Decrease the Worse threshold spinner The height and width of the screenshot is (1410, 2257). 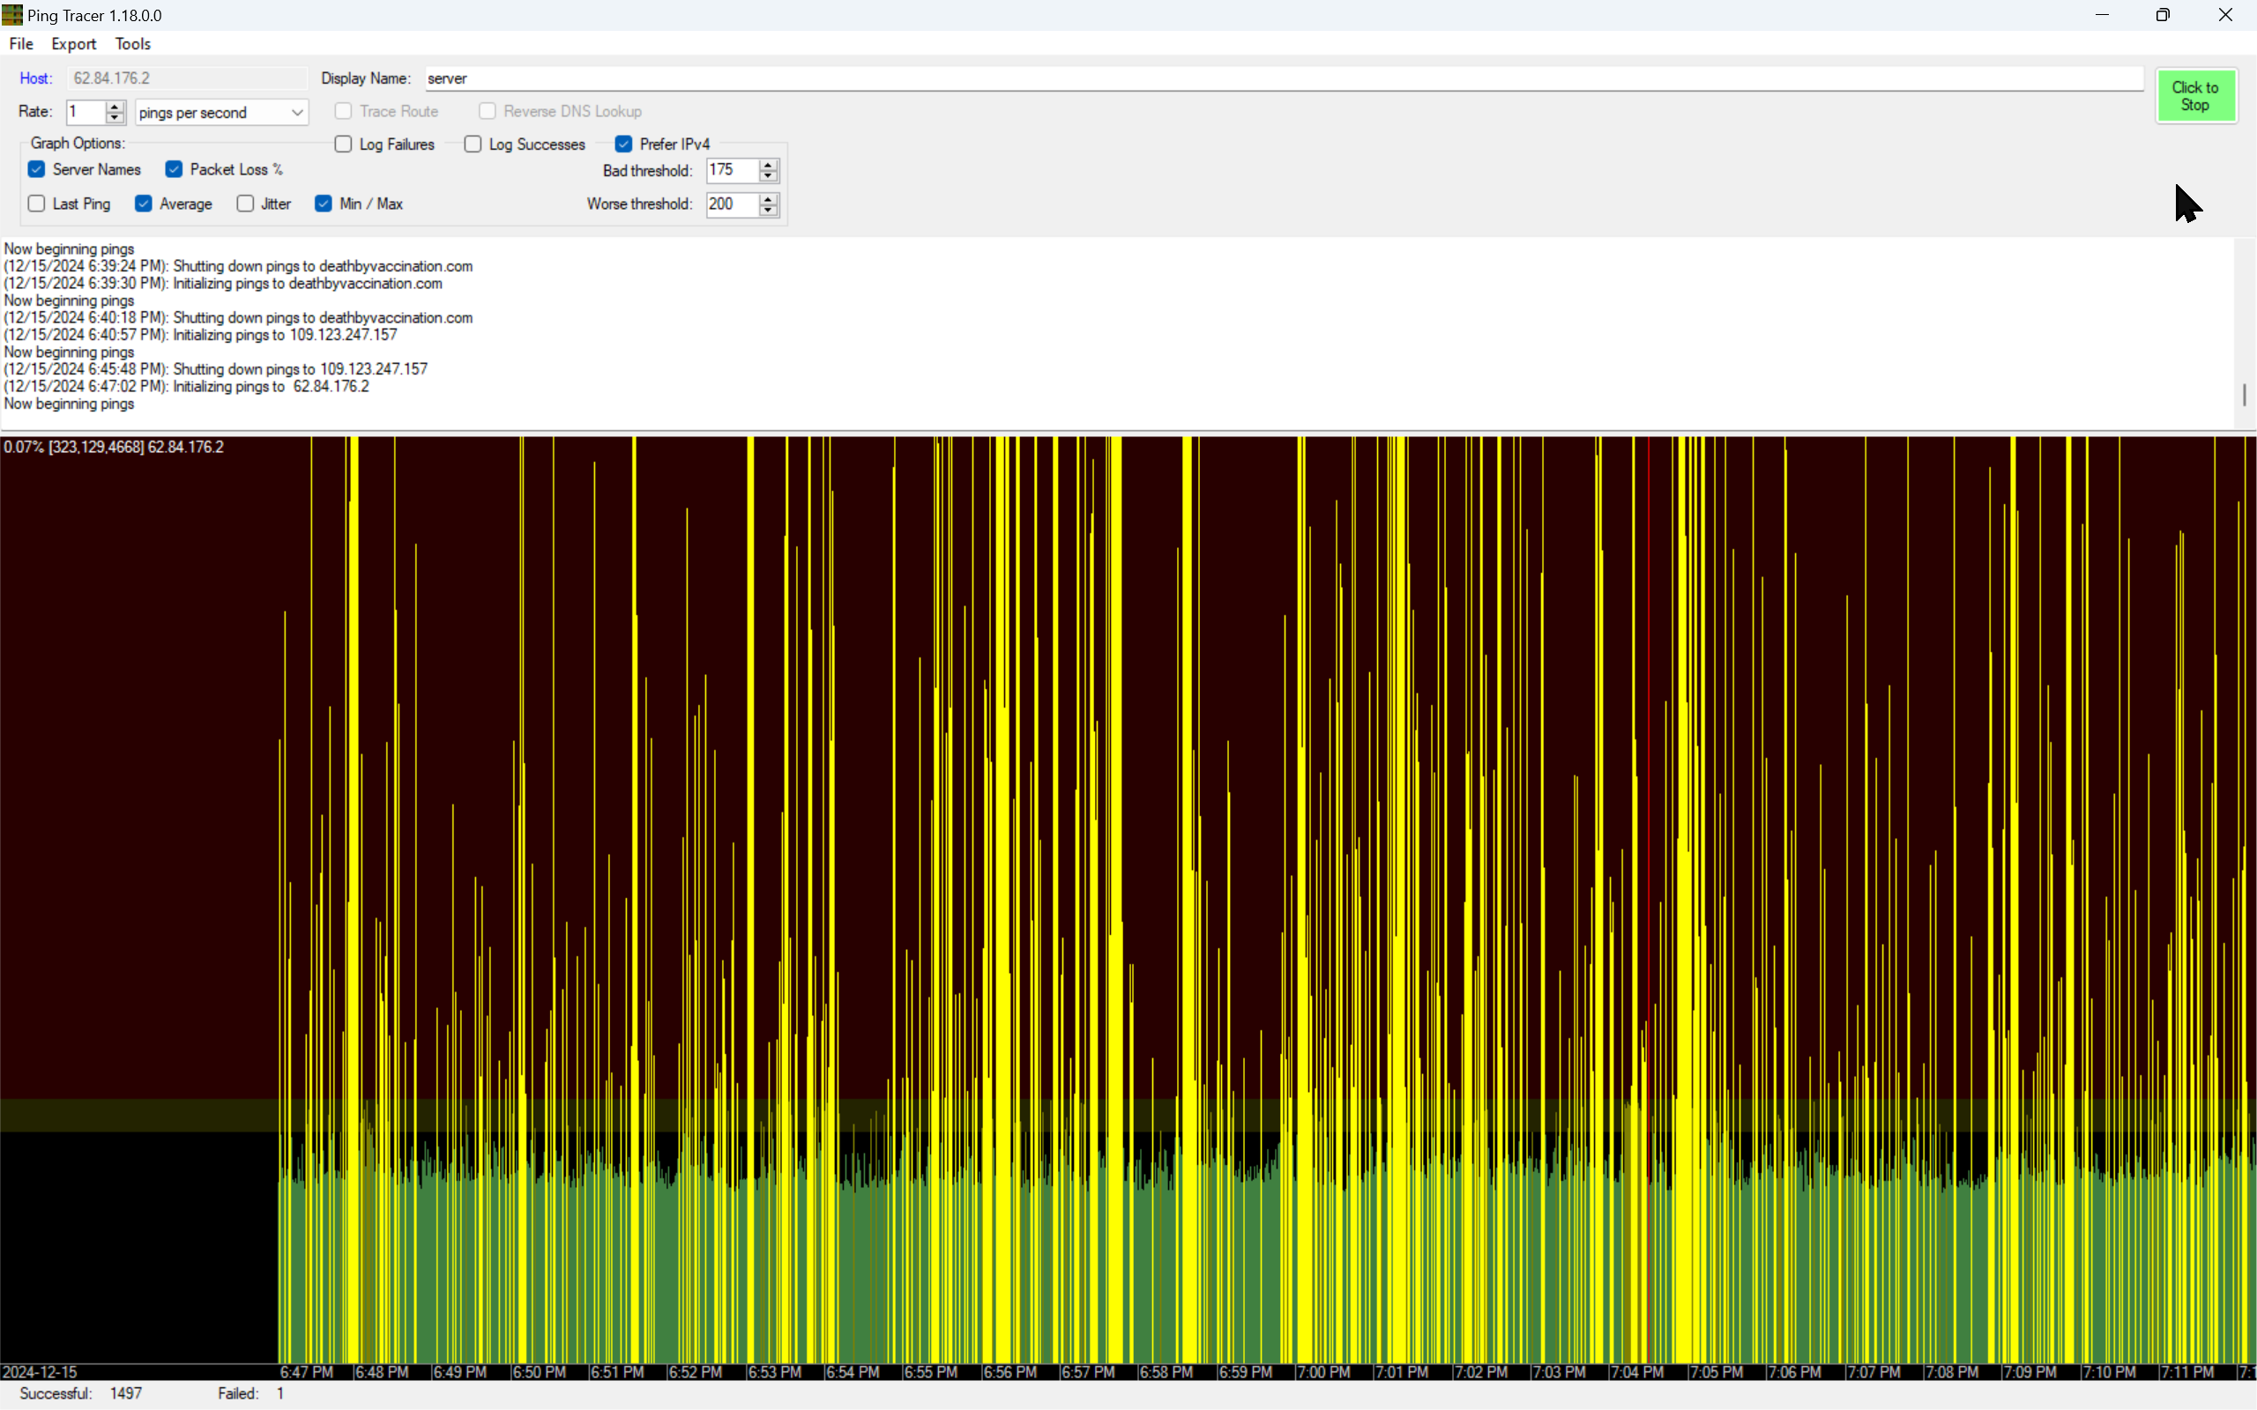coord(769,211)
